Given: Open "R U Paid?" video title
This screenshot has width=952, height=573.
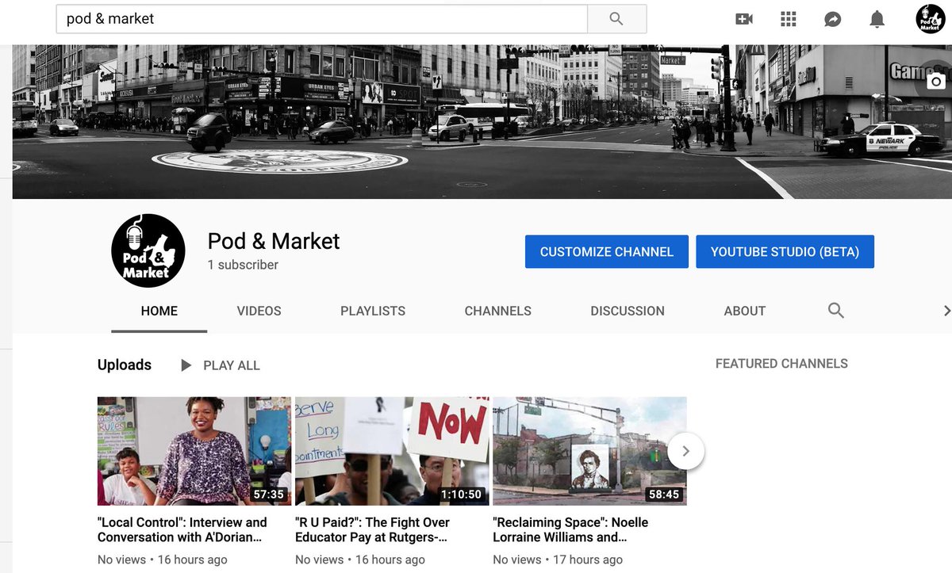Looking at the screenshot, I should pyautogui.click(x=373, y=529).
